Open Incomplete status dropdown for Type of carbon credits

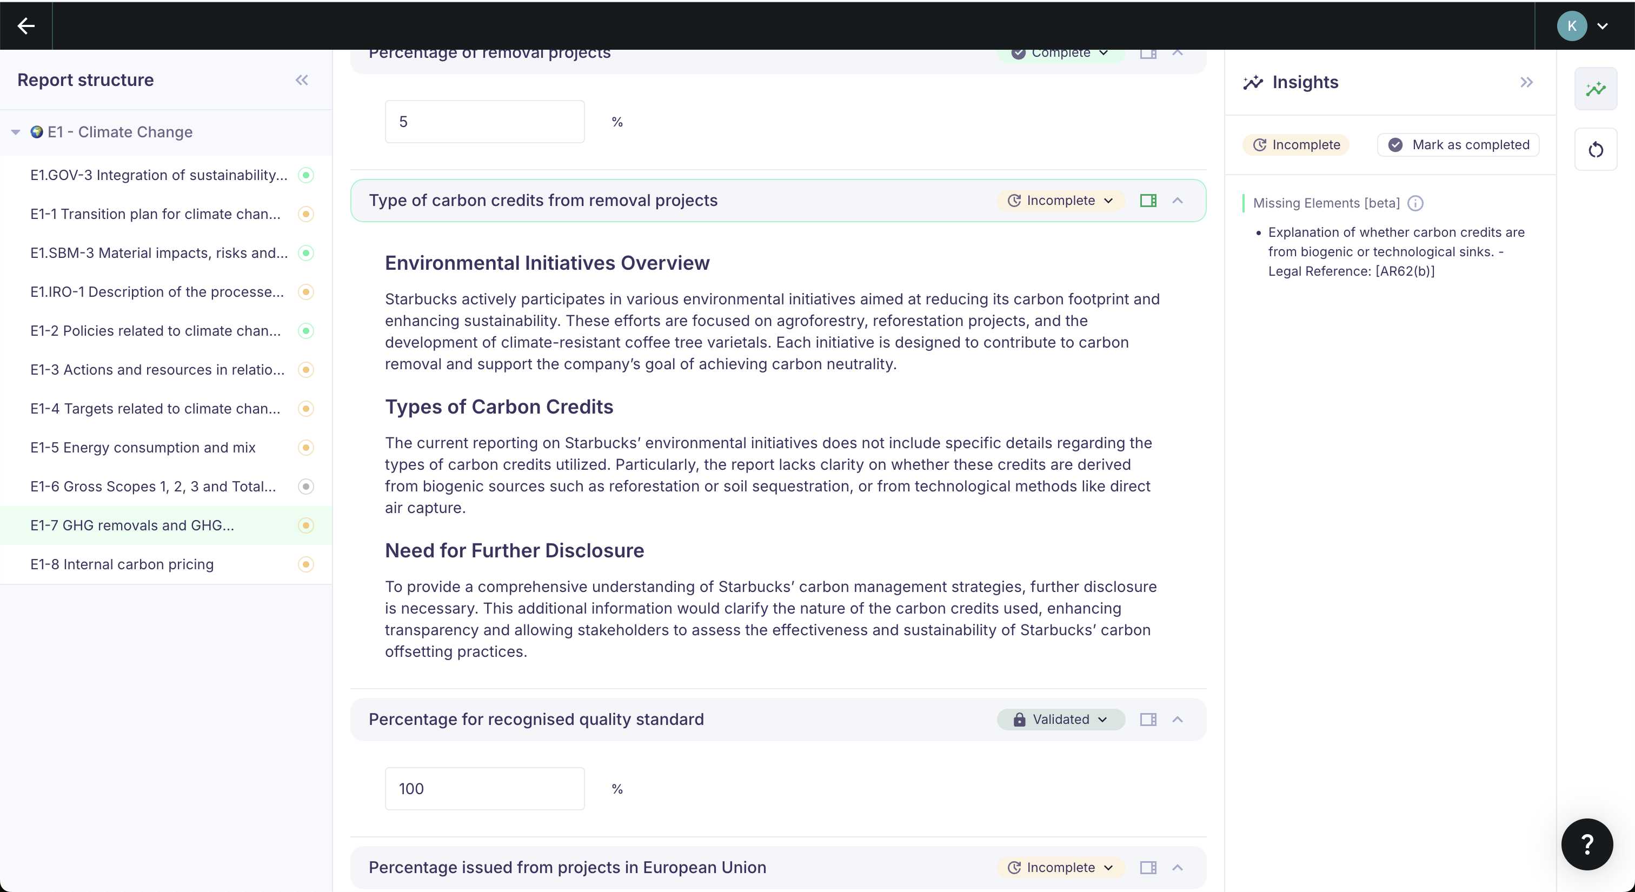(1061, 201)
